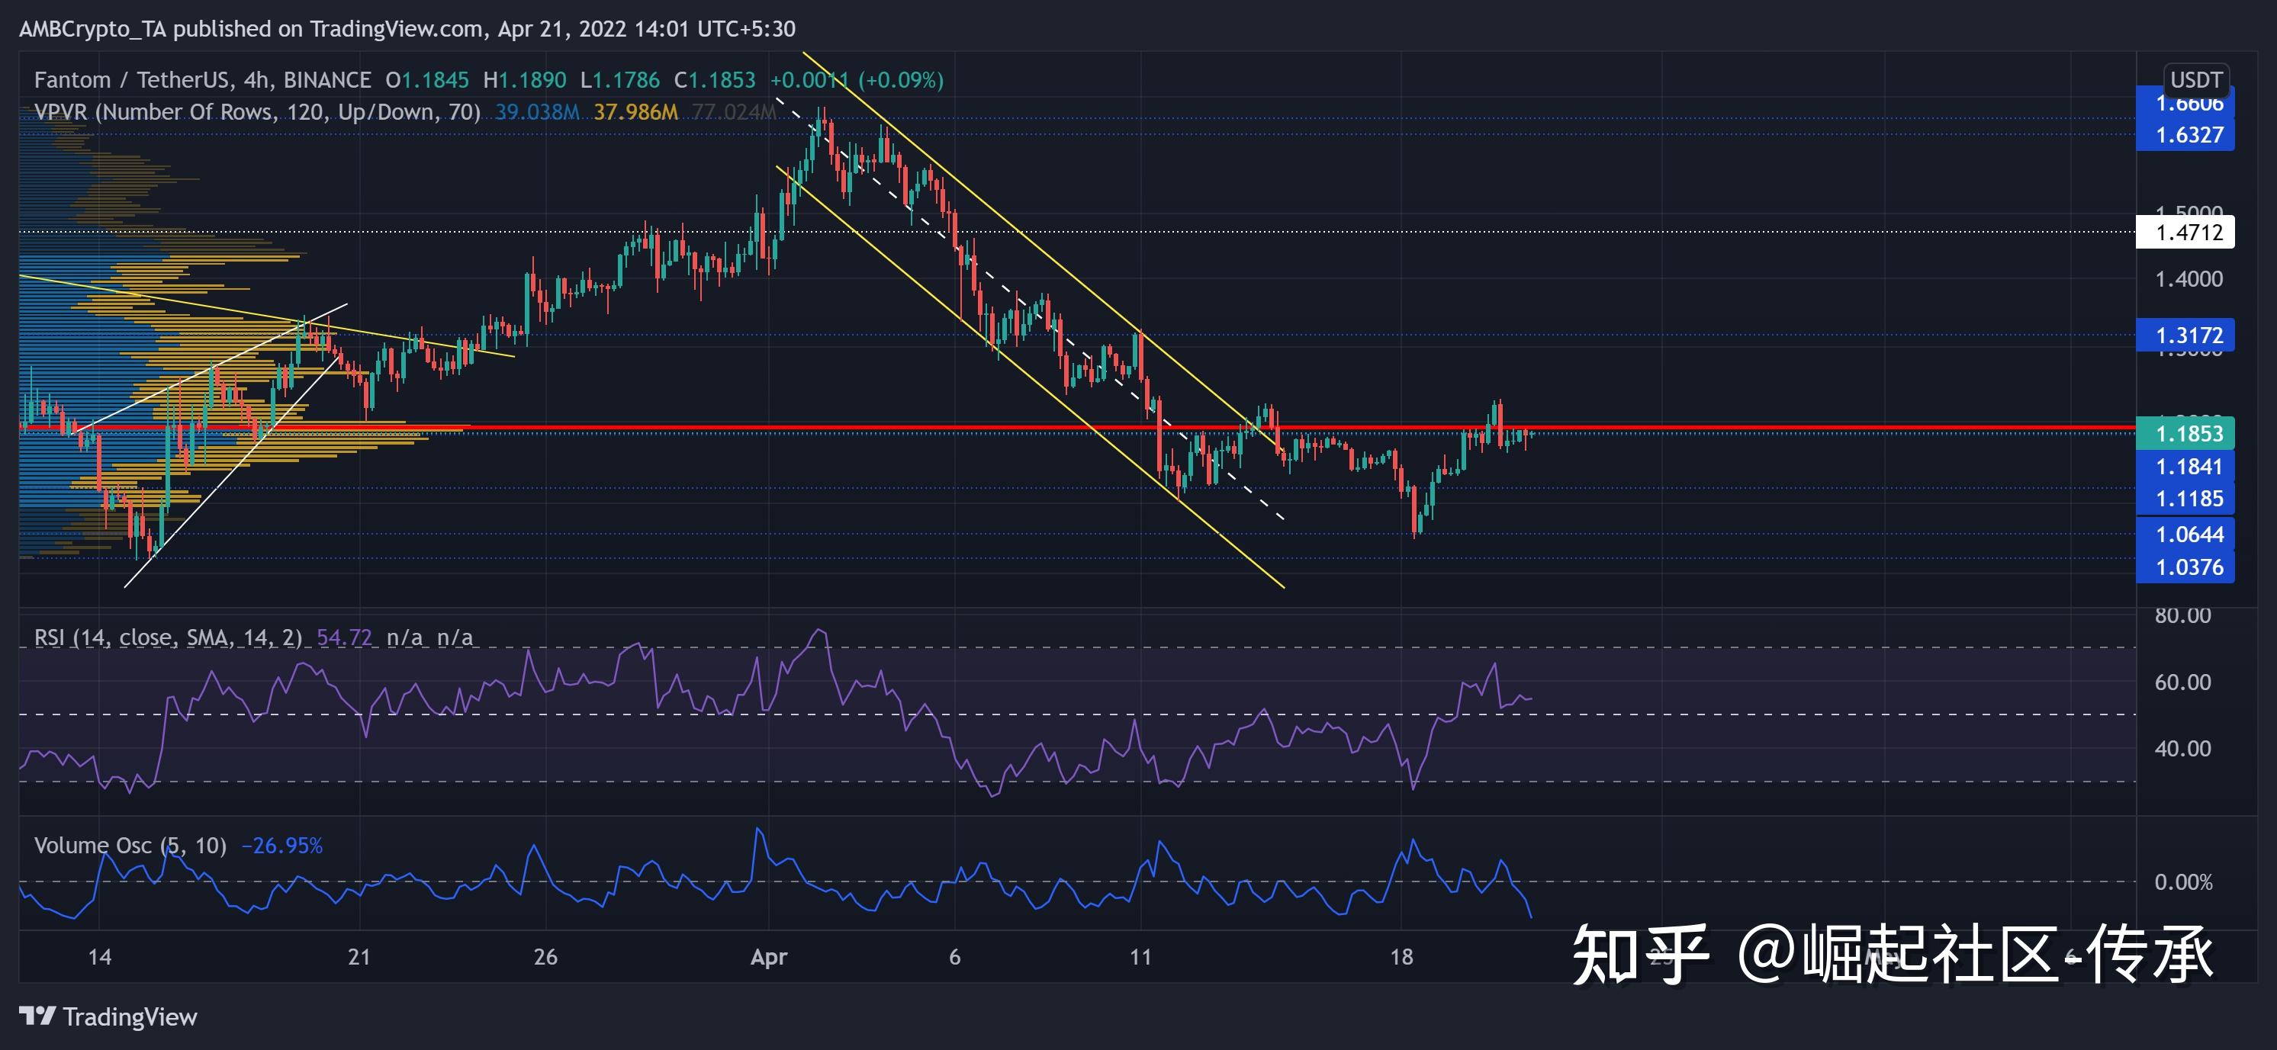This screenshot has width=2277, height=1050.
Task: Click VPVR down volume 37.986M
Action: coord(635,112)
